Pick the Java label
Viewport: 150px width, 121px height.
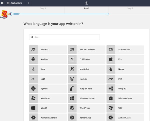(x=43, y=69)
